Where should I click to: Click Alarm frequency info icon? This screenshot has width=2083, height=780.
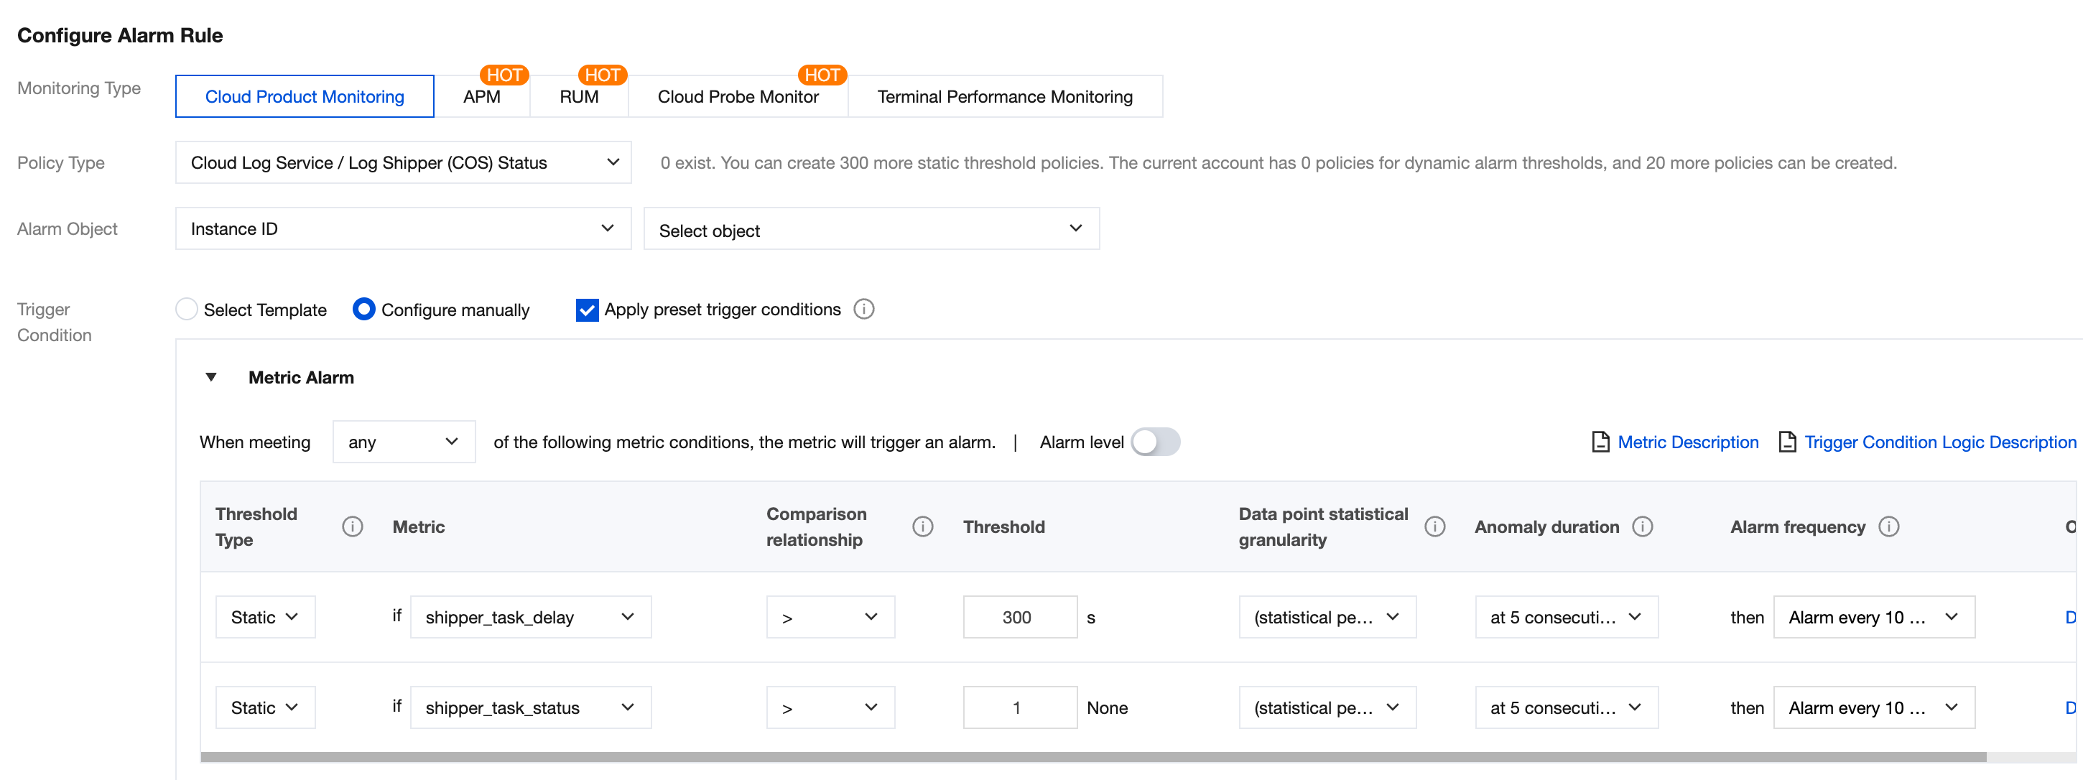coord(1888,526)
